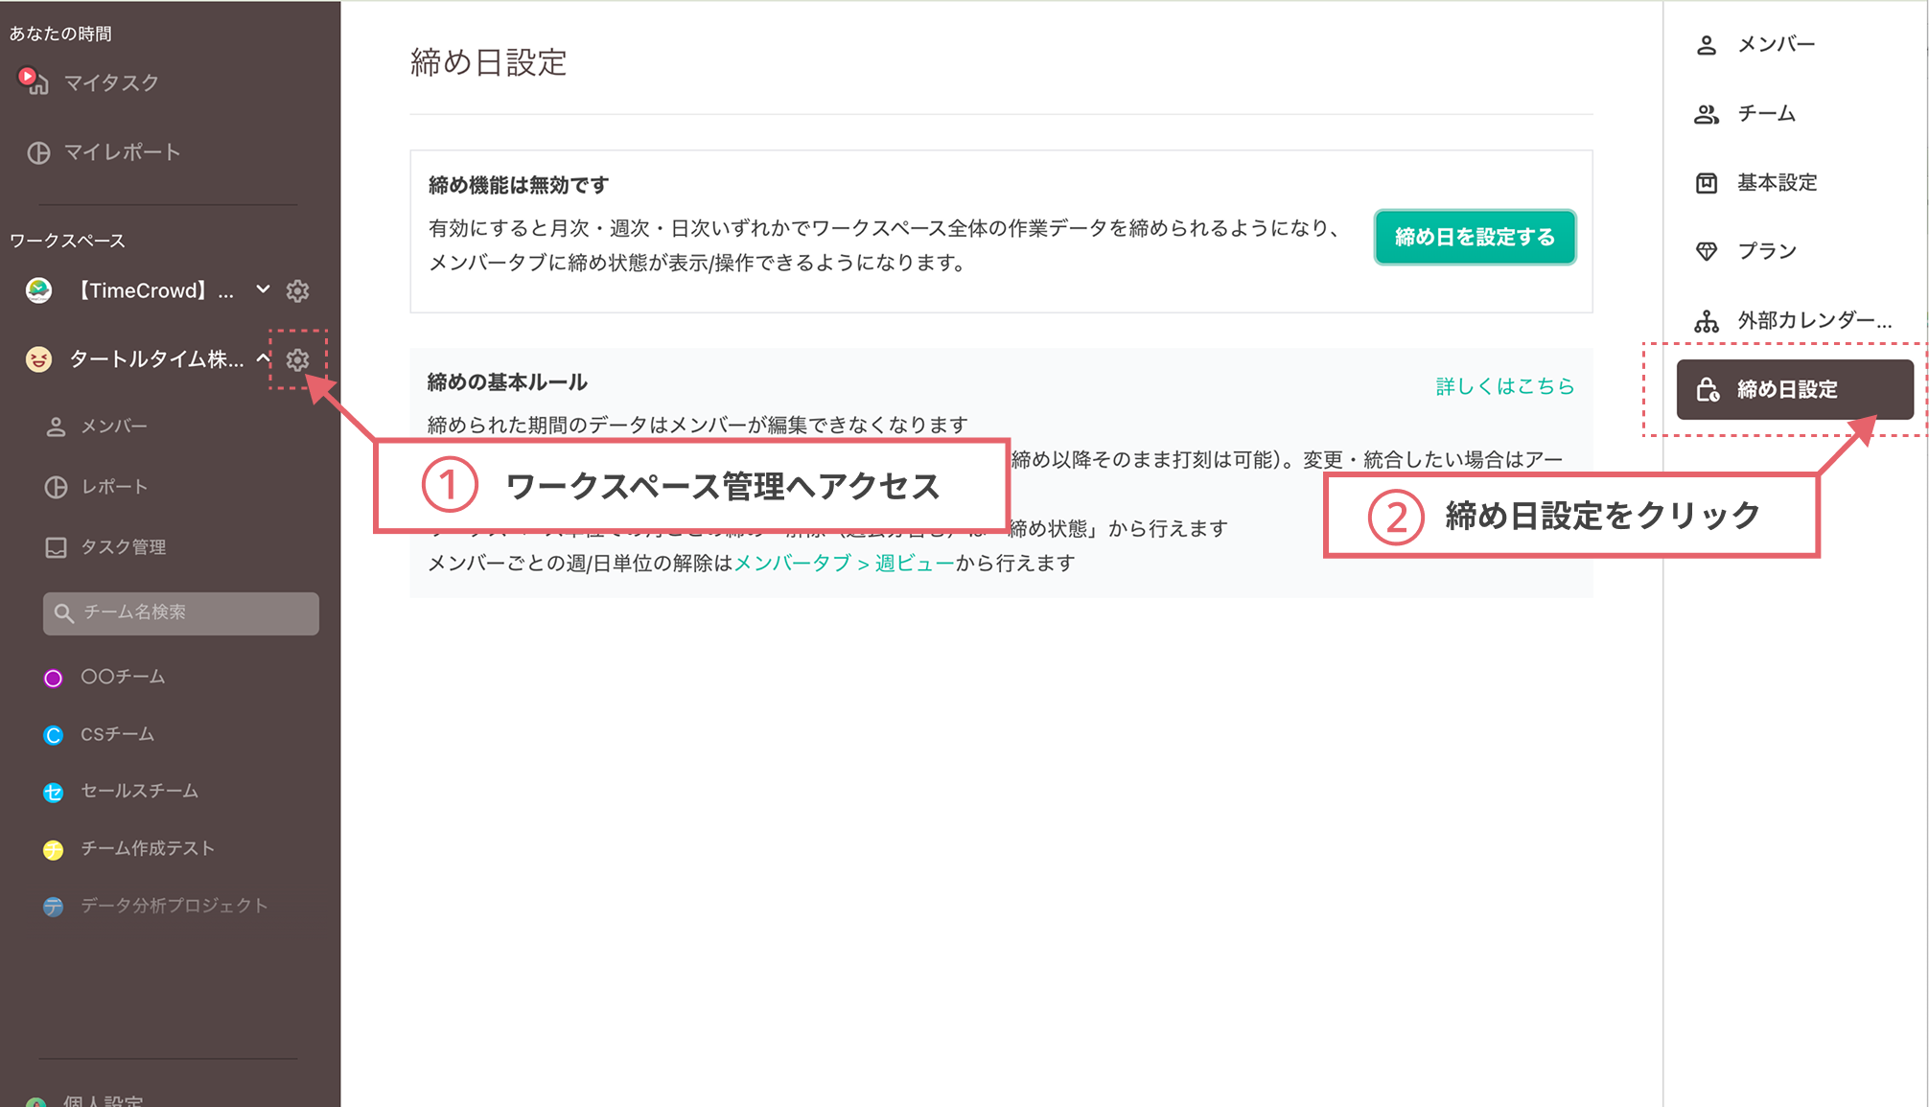Open マイタスク from the sidebar

(x=110, y=83)
